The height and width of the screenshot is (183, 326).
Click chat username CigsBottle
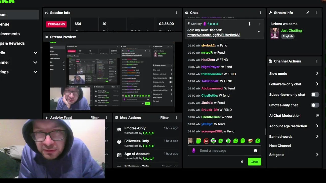(x=209, y=96)
